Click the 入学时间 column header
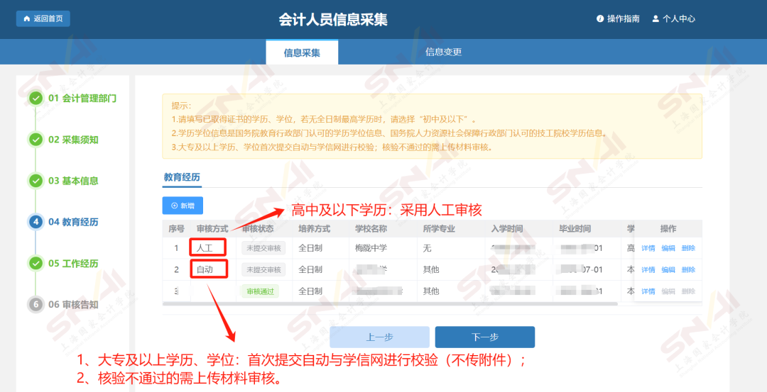Screen dimensions: 767x392 click(x=507, y=228)
